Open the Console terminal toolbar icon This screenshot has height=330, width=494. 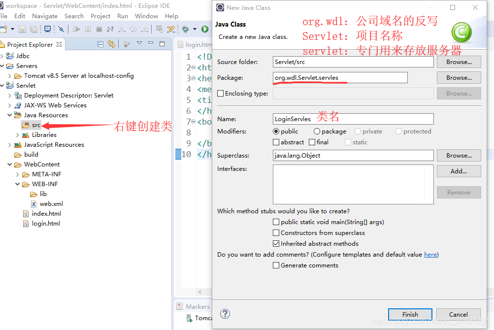click(x=48, y=30)
